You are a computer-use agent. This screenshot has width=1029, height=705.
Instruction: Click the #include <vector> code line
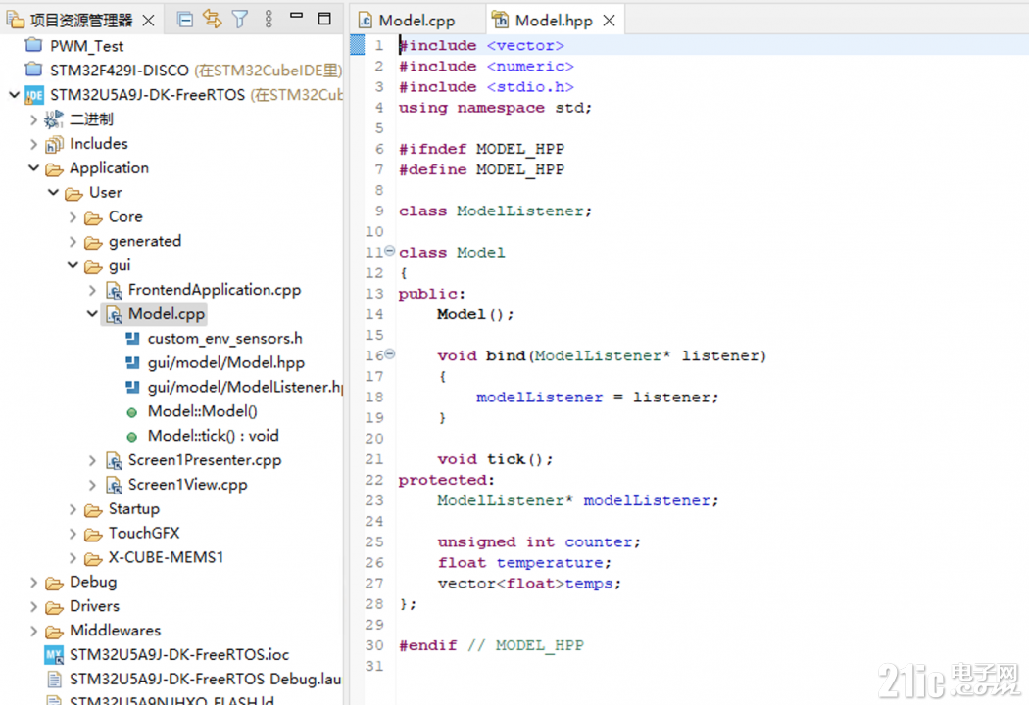click(x=482, y=45)
